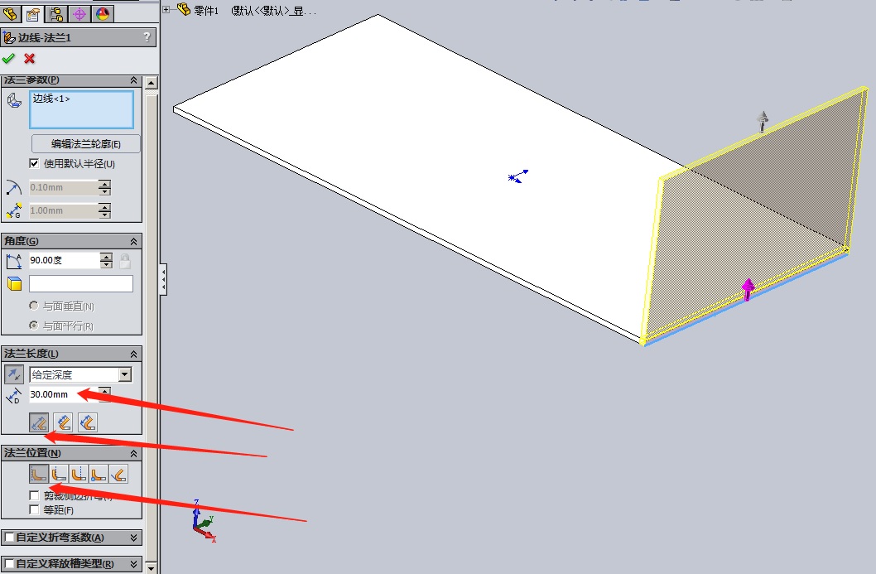Adjust the bend radius spinner
The image size is (876, 574).
(104, 187)
